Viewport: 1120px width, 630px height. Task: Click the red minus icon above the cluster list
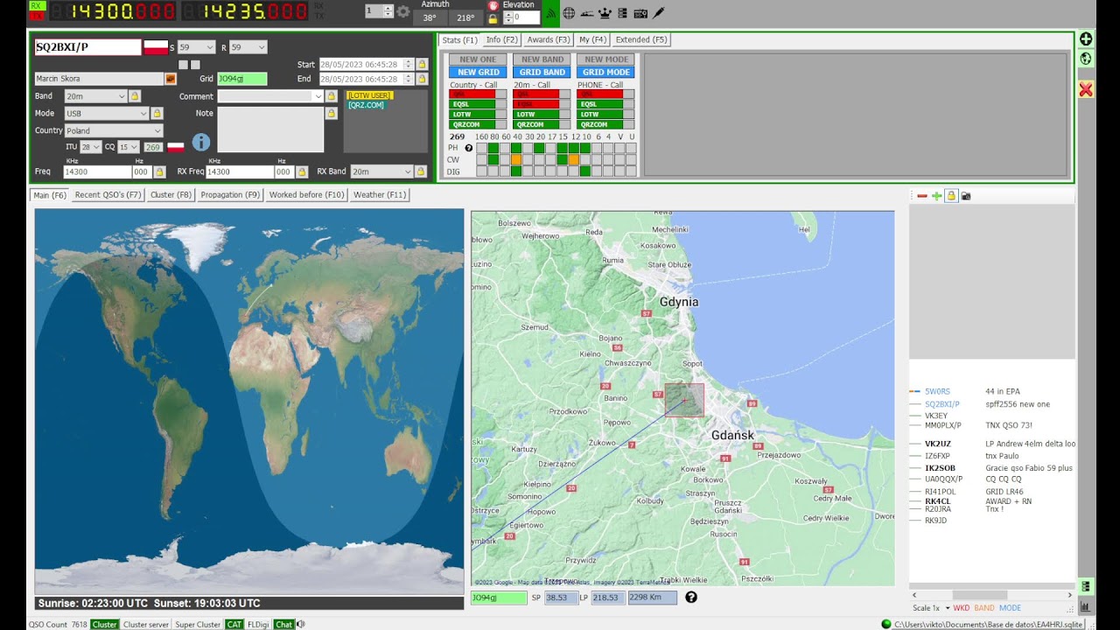921,196
